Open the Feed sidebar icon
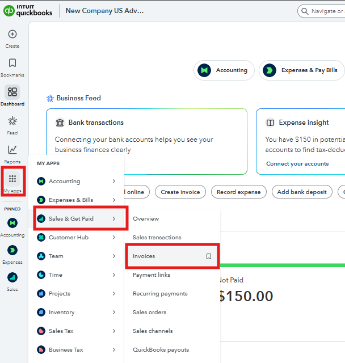Viewport: 345px width, 363px height. tap(12, 121)
